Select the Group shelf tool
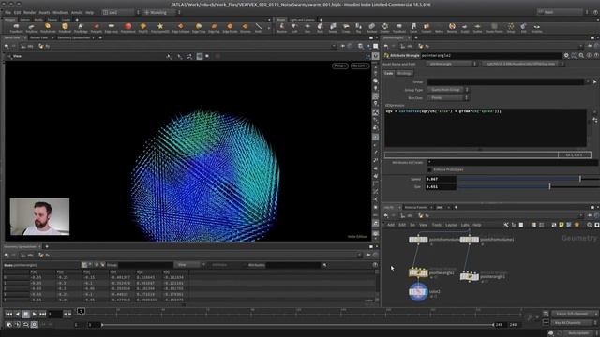Image resolution: width=600 pixels, height=337 pixels. pos(511,27)
